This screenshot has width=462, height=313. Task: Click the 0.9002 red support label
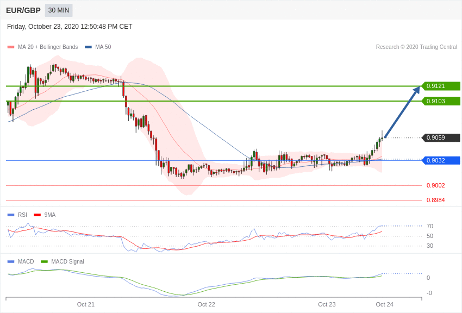coord(436,185)
